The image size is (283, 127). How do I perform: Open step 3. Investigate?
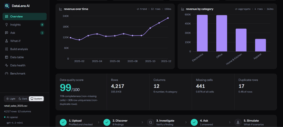pos(160,122)
